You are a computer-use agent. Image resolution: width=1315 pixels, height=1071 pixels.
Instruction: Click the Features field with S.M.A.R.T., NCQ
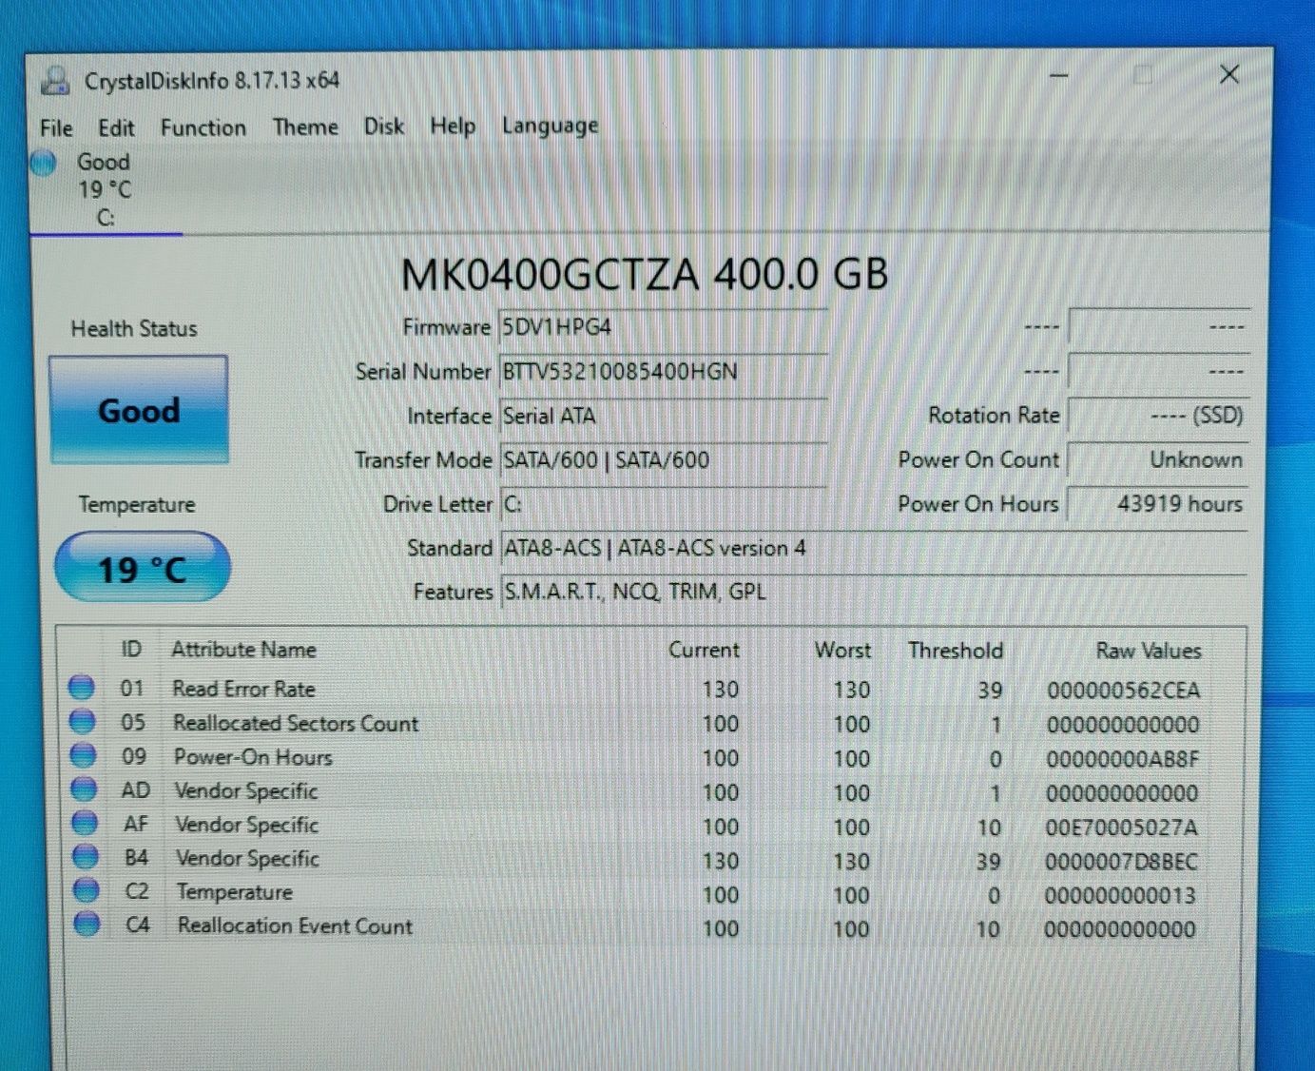(873, 592)
